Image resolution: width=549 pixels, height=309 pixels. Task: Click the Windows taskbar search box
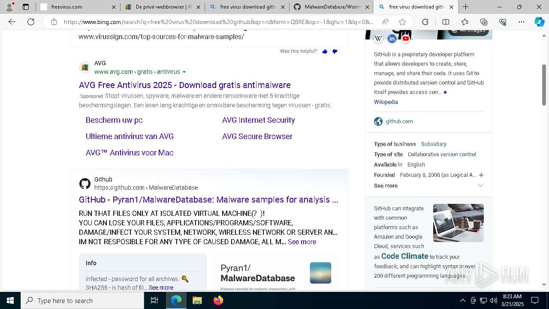pos(82,300)
